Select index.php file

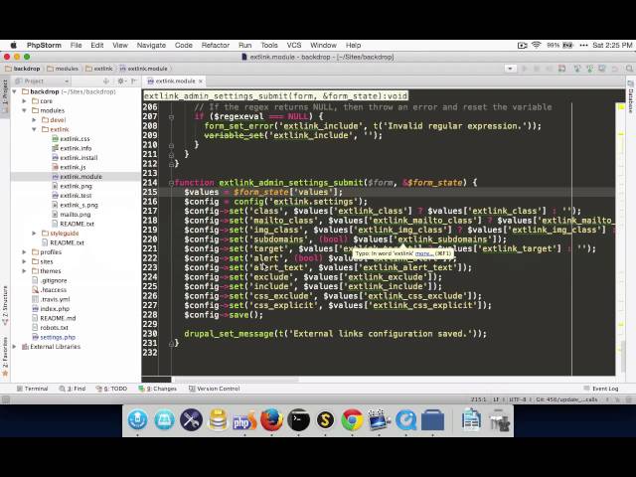click(51, 309)
